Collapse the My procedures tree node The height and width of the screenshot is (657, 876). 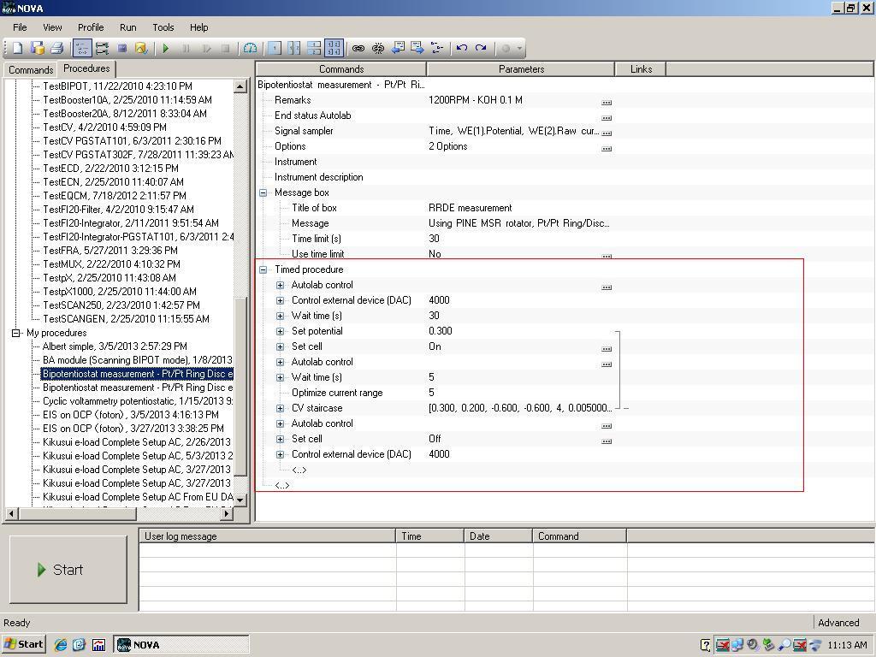coord(15,333)
